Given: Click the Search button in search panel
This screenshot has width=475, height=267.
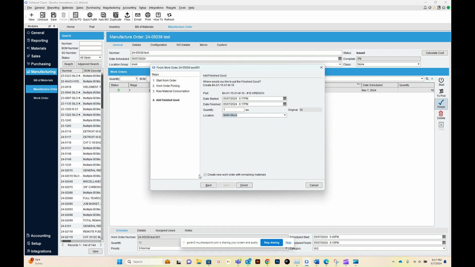Looking at the screenshot, I should click(68, 64).
